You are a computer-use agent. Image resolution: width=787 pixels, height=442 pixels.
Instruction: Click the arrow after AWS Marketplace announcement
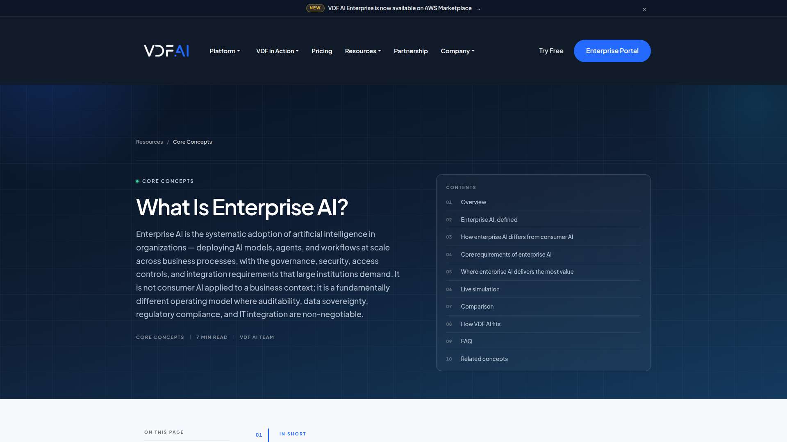tap(478, 9)
